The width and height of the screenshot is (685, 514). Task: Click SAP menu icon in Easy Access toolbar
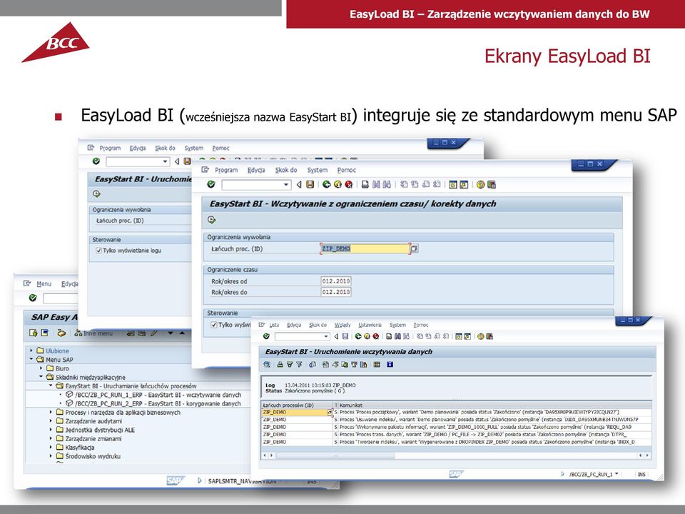44,333
